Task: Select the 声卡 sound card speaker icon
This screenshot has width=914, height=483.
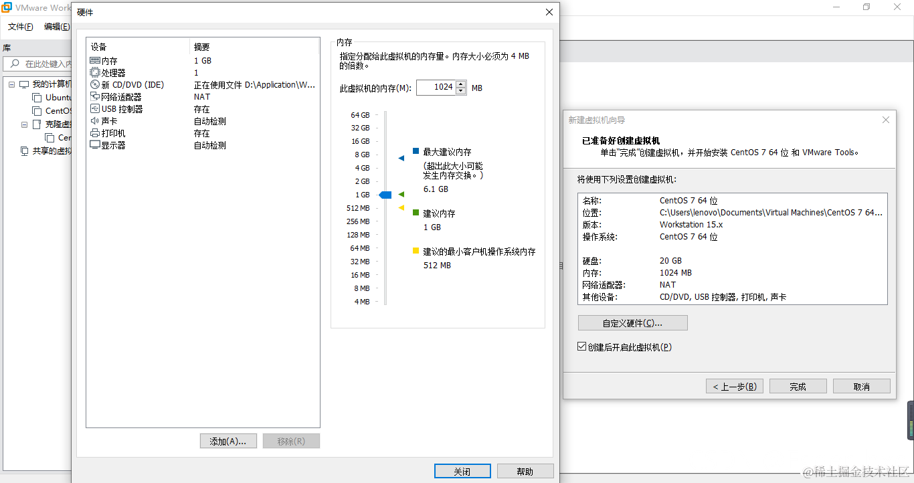Action: (x=93, y=120)
